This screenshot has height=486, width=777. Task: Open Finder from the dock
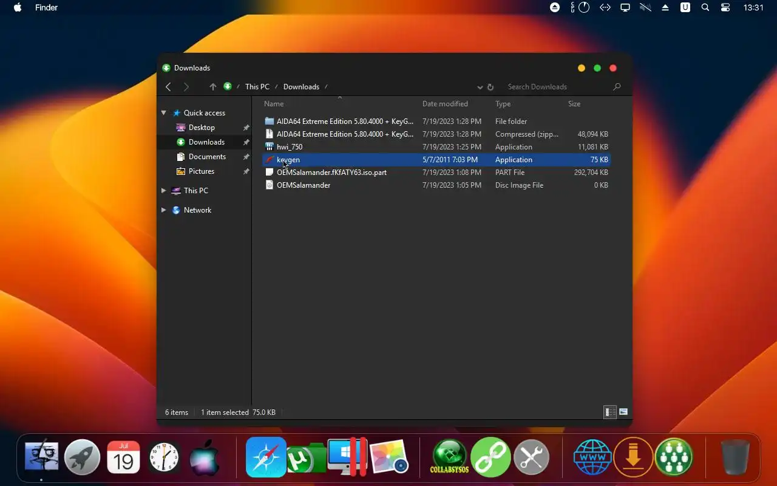pyautogui.click(x=41, y=457)
